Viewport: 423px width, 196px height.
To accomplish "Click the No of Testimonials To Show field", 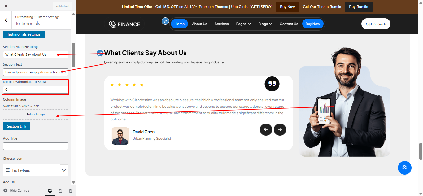I will (x=36, y=89).
